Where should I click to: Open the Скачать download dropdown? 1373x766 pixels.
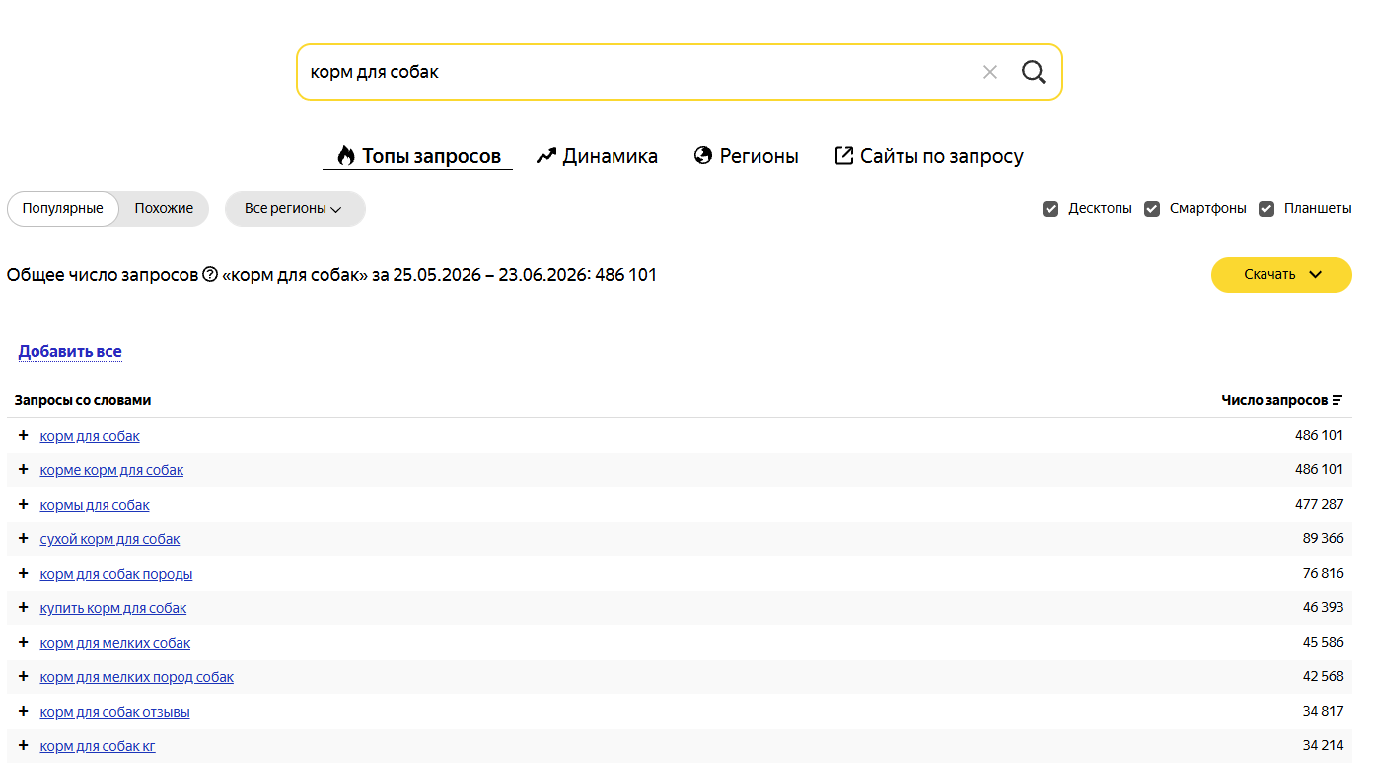(x=1281, y=275)
